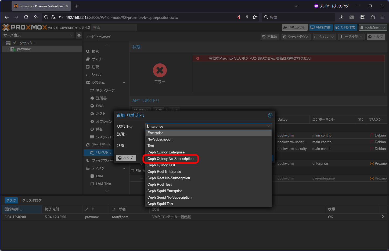Screen dimensions: 389x251
Task: Open the リポジトリ combo box arrow
Action: 269,126
